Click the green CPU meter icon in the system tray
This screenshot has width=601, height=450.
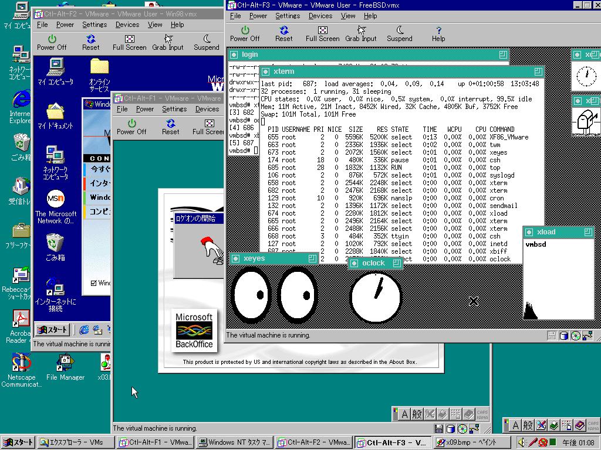pyautogui.click(x=553, y=443)
